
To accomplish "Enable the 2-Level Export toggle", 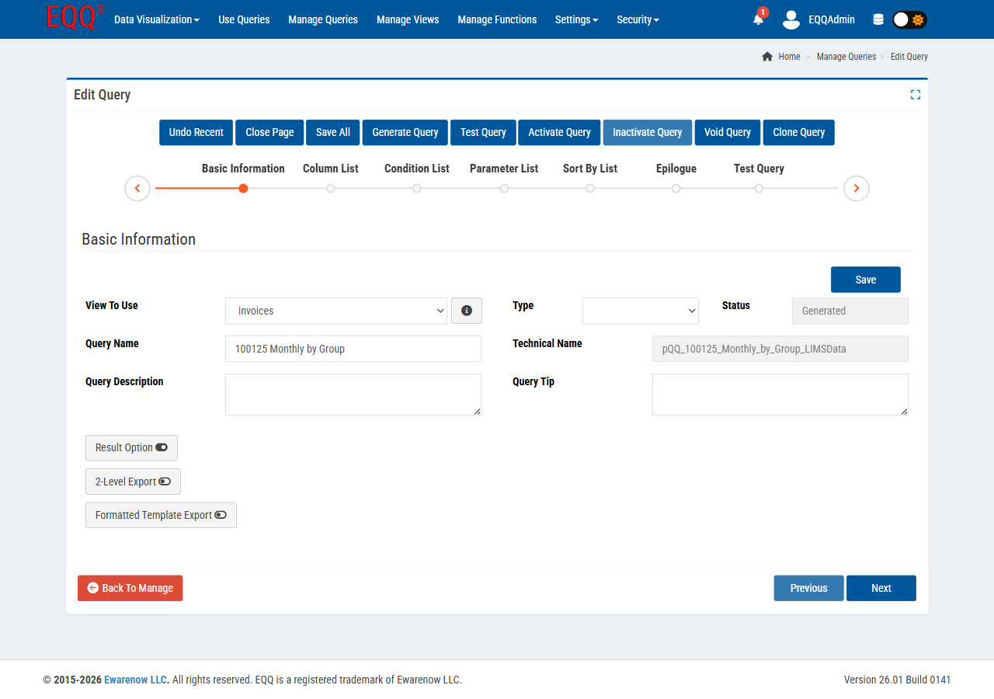I will pos(164,482).
